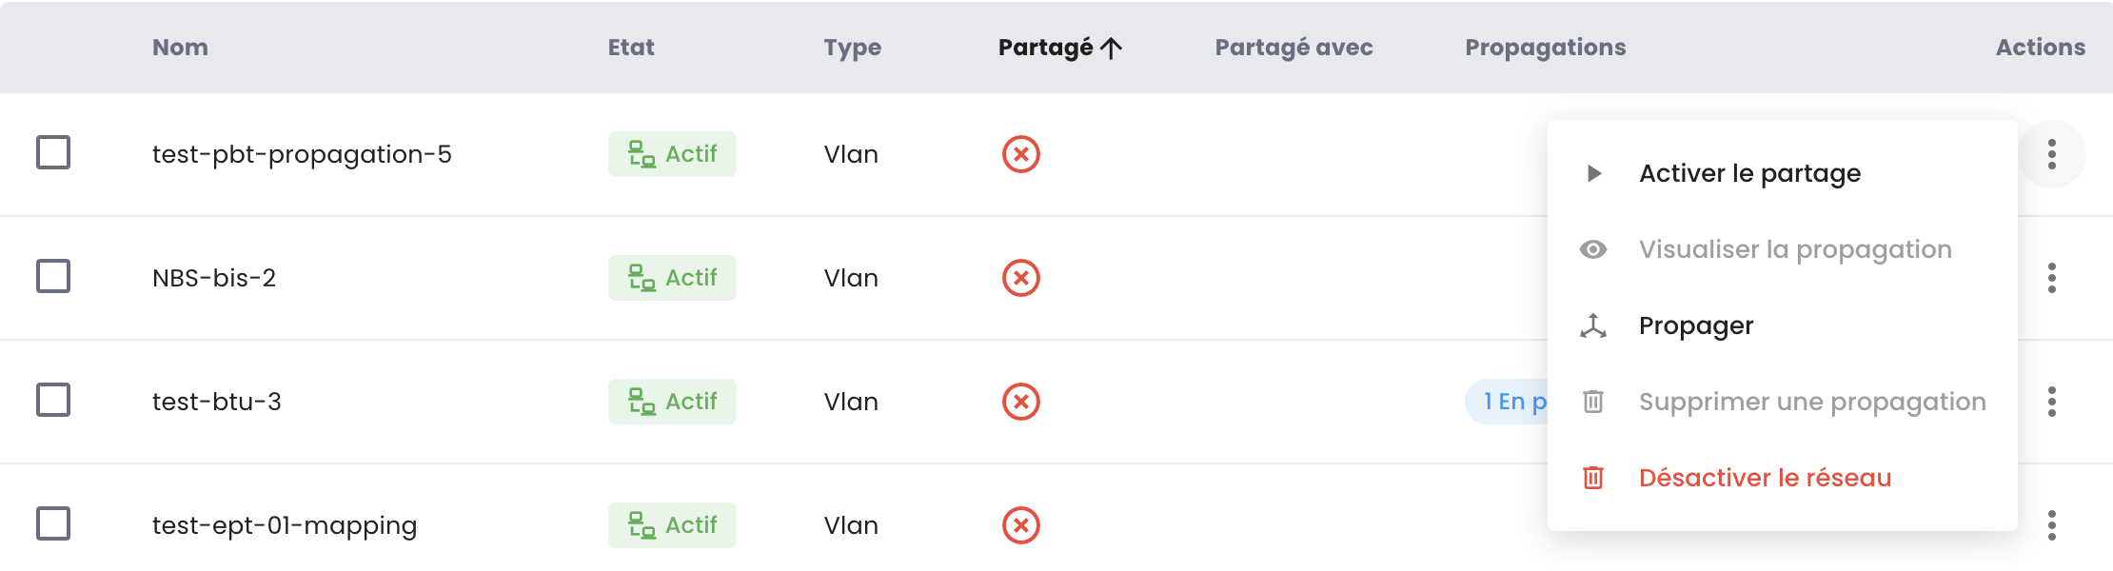
Task: Click red not-shared icon for NBS-bis-2
Action: tap(1020, 278)
